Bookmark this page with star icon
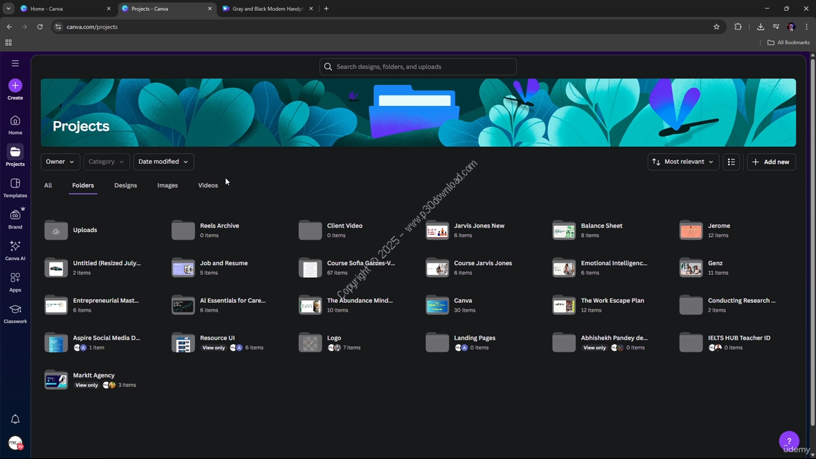This screenshot has height=459, width=816. point(717,27)
